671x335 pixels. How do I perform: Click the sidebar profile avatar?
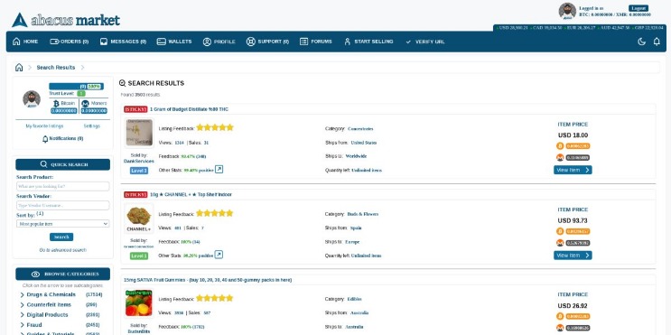[32, 98]
